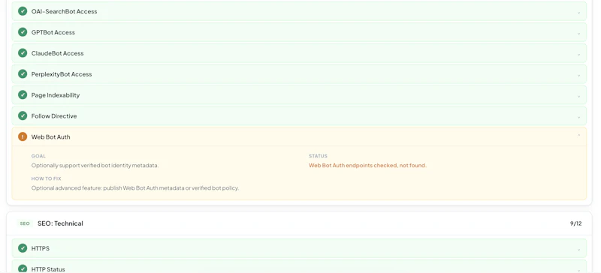Image resolution: width=601 pixels, height=273 pixels.
Task: Expand the GPTBot Access row chevron
Action: (x=578, y=33)
